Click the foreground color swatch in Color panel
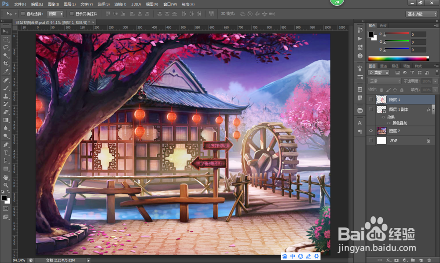This screenshot has width=440, height=263. [371, 34]
